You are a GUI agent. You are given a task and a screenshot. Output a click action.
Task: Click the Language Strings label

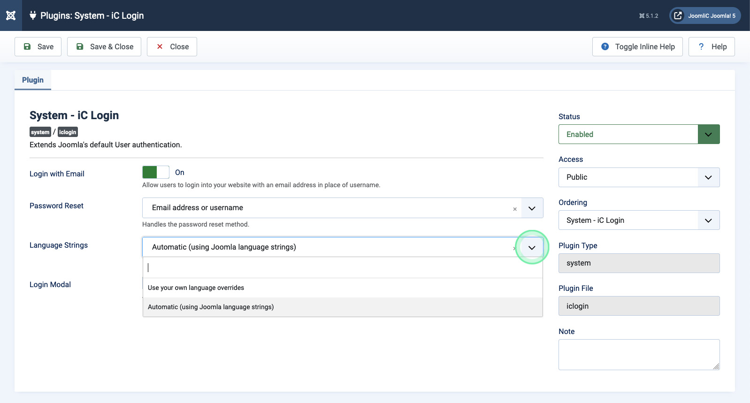click(59, 245)
